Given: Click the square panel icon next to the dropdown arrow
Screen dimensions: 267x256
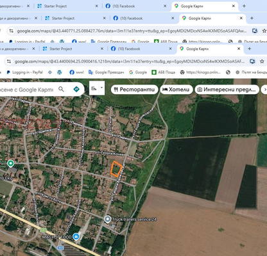Looking at the screenshot, I should pyautogui.click(x=94, y=88).
